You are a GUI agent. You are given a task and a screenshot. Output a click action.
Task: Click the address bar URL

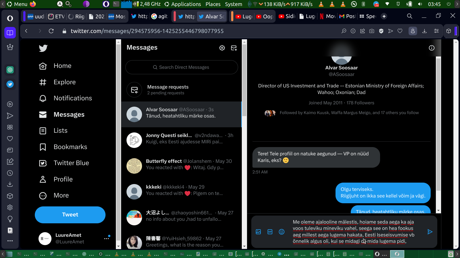[147, 31]
